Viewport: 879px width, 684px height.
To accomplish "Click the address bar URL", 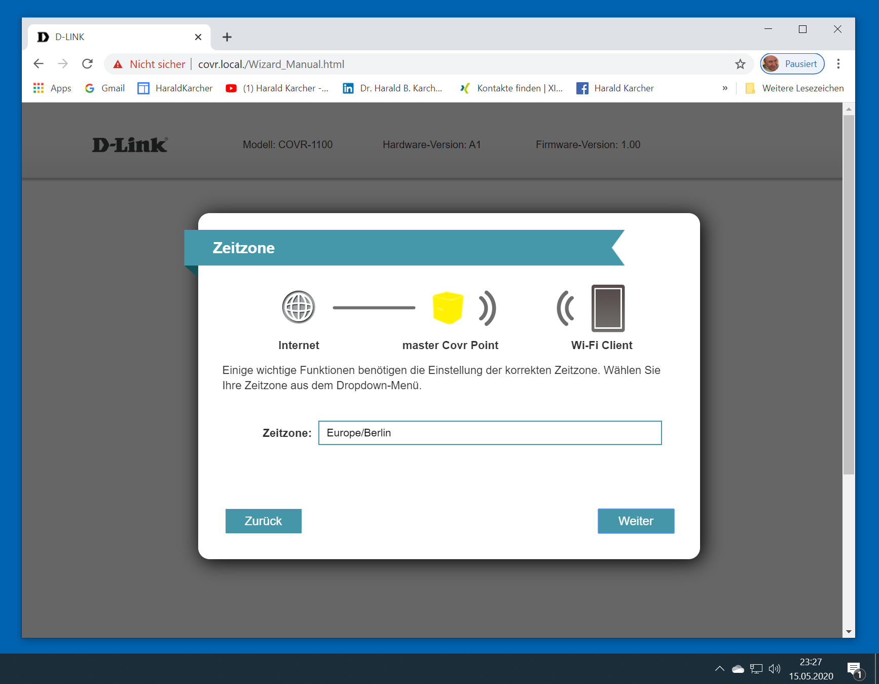I will click(271, 64).
